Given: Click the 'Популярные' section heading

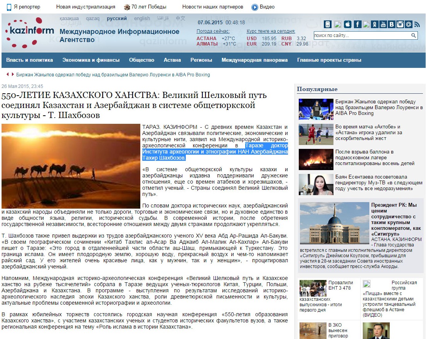Looking at the screenshot, I should point(317,89).
